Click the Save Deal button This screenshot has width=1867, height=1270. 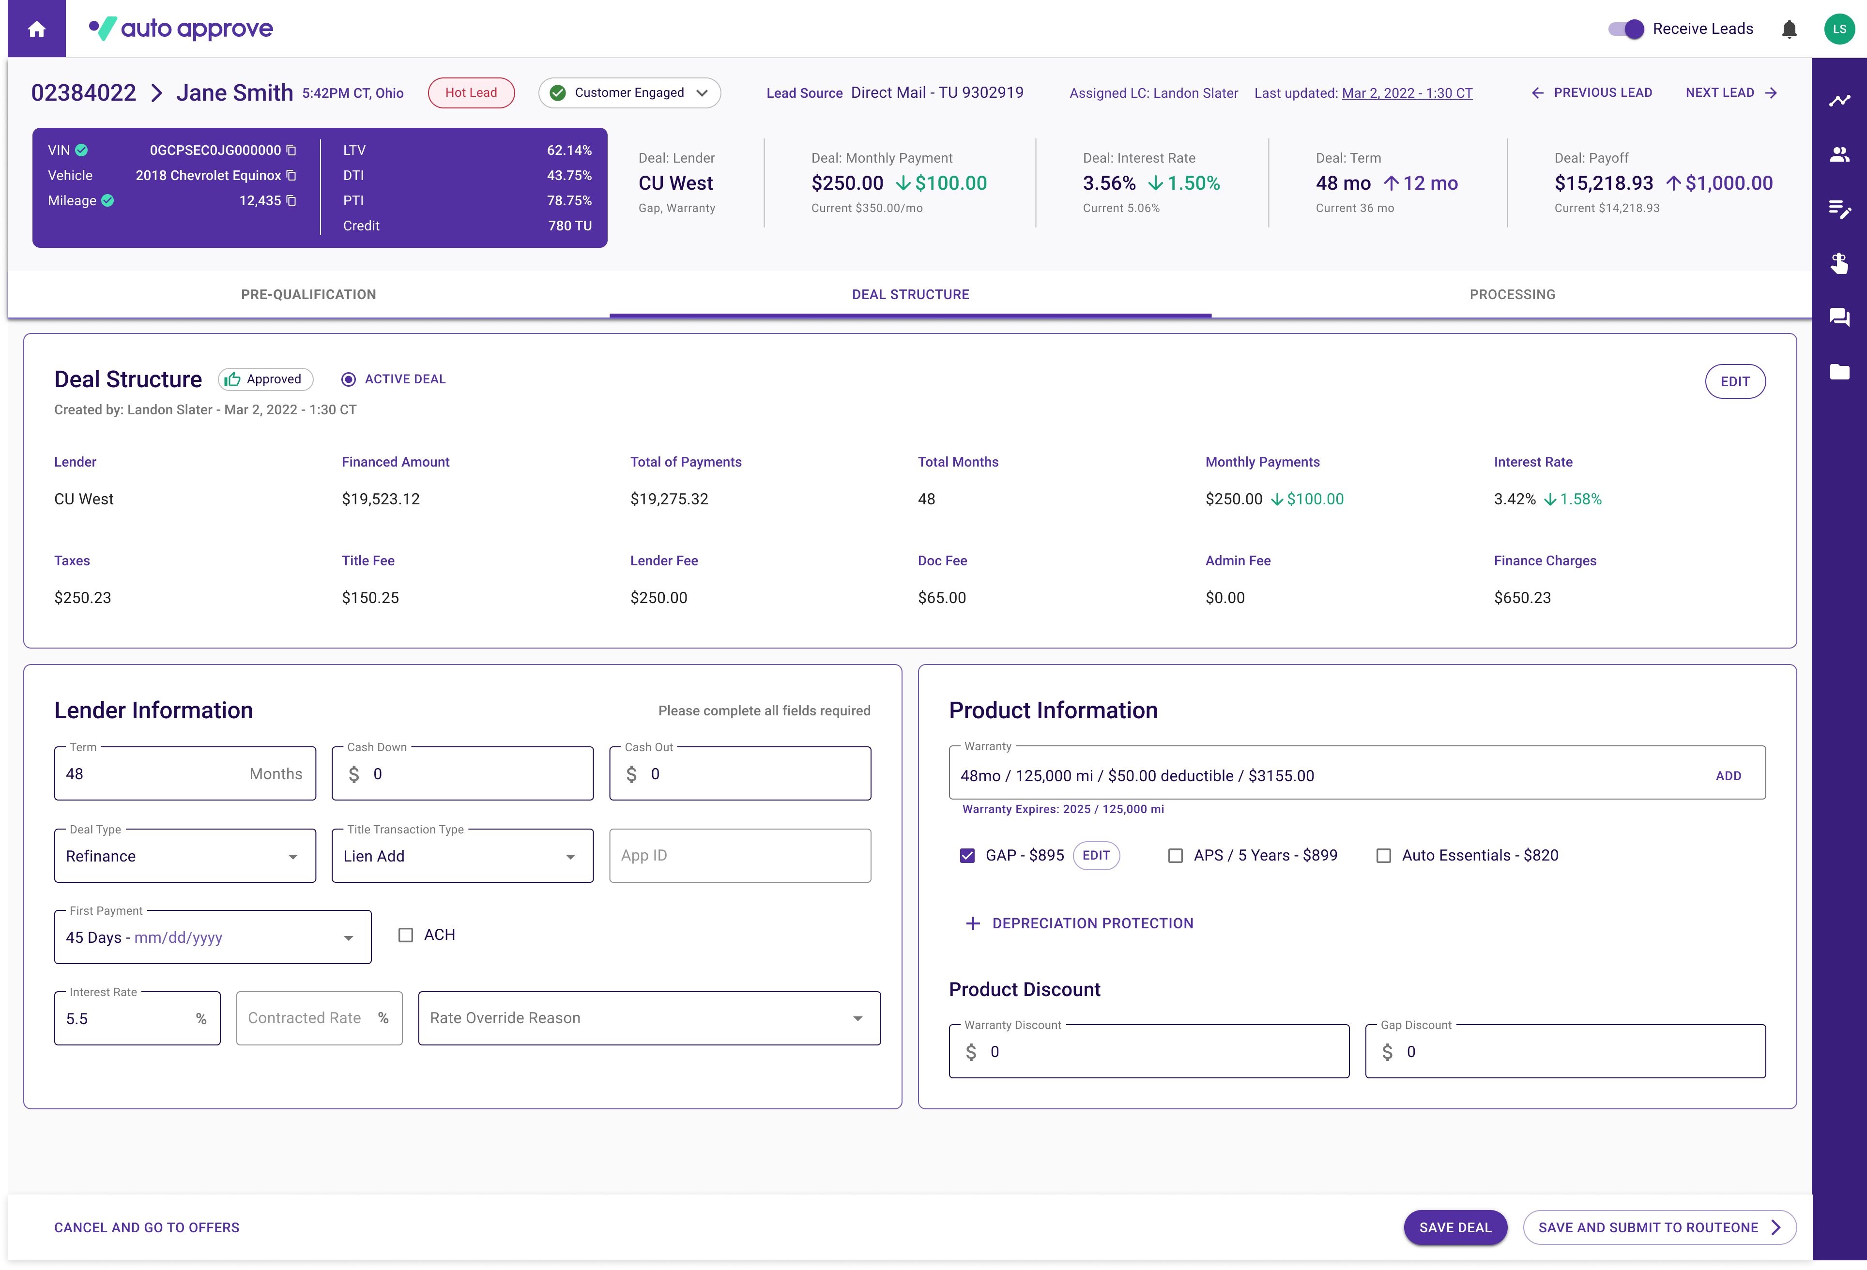pyautogui.click(x=1455, y=1227)
